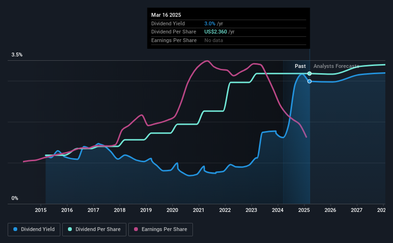Click the US$2.360 dividend per share value

215,32
